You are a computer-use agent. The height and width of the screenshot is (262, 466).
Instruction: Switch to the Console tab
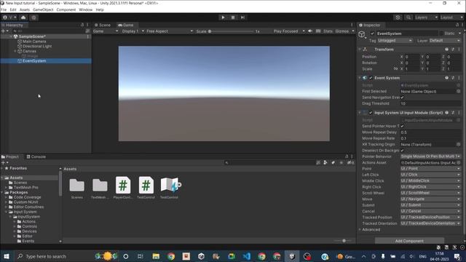click(x=36, y=156)
